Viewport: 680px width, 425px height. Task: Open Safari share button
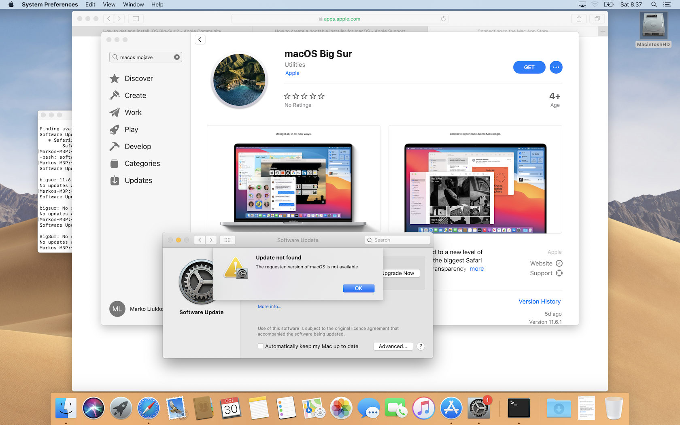(579, 19)
